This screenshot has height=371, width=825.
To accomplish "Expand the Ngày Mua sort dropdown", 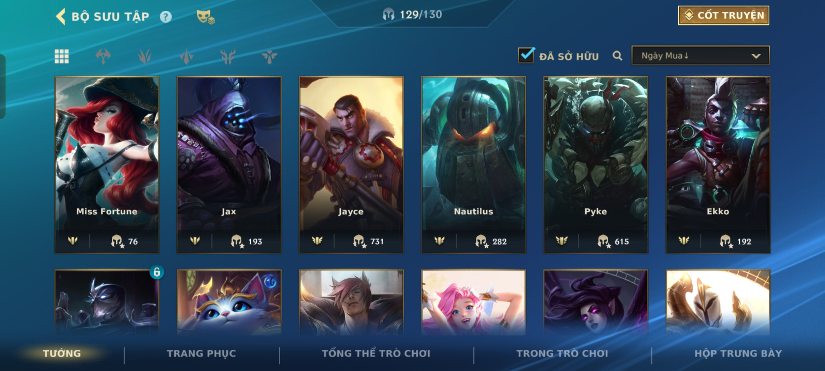I will (x=701, y=56).
